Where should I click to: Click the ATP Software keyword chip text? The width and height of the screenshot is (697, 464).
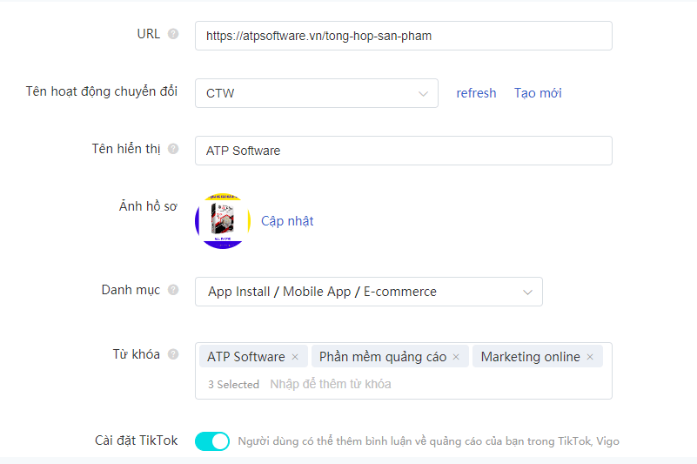[x=245, y=357]
